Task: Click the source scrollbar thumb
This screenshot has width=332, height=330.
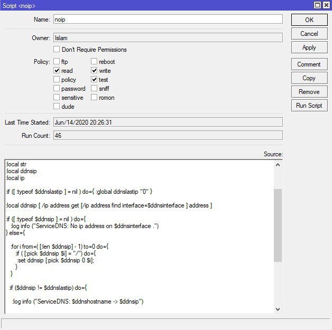Action: 278,225
